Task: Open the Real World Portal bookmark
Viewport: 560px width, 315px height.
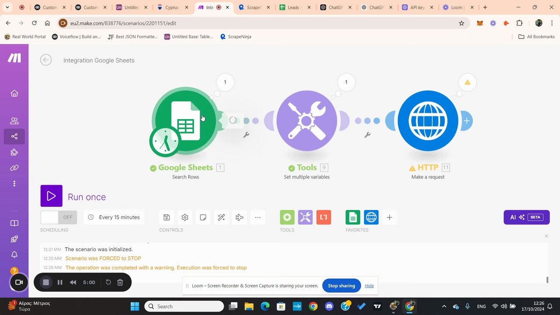Action: (25, 37)
